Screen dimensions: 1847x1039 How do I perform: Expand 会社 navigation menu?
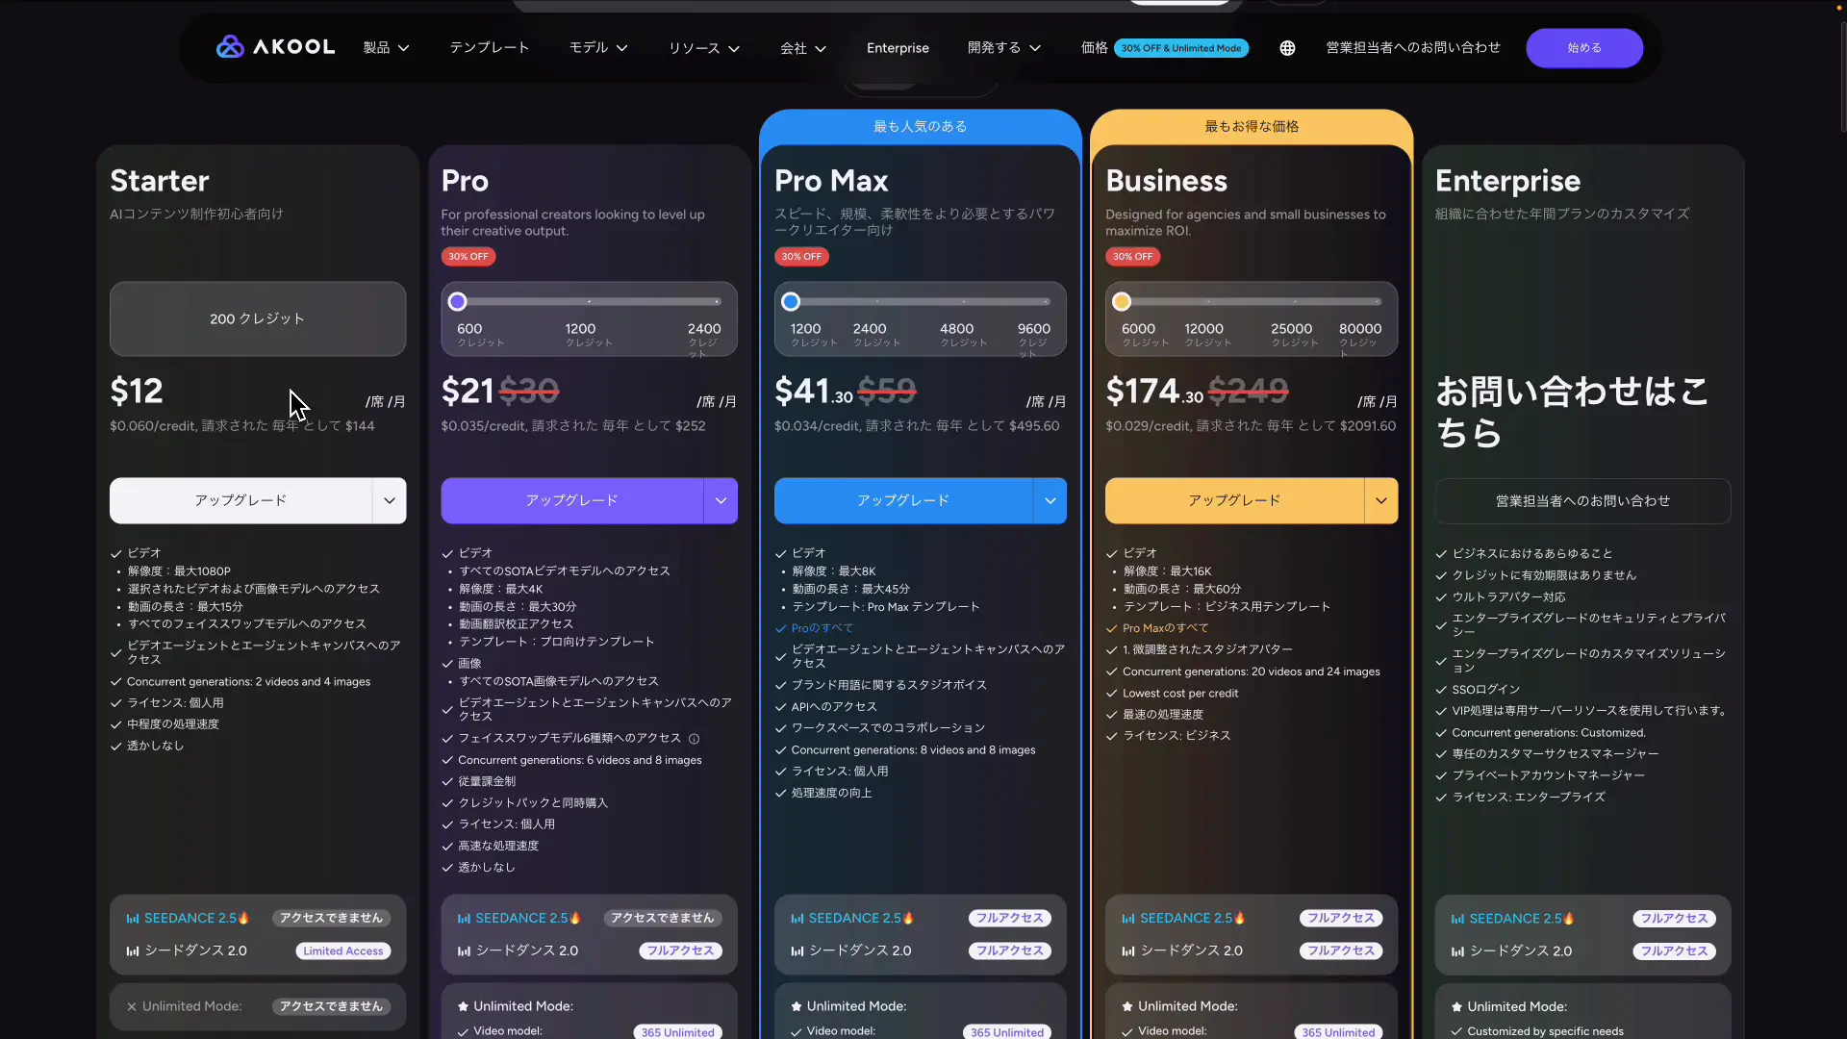click(803, 48)
